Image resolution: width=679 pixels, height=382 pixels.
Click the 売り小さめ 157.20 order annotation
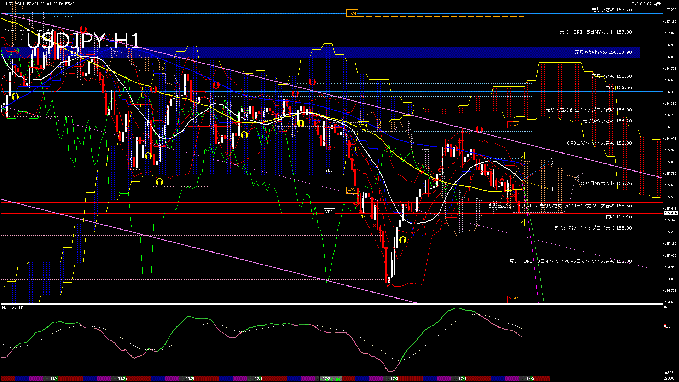click(x=611, y=10)
